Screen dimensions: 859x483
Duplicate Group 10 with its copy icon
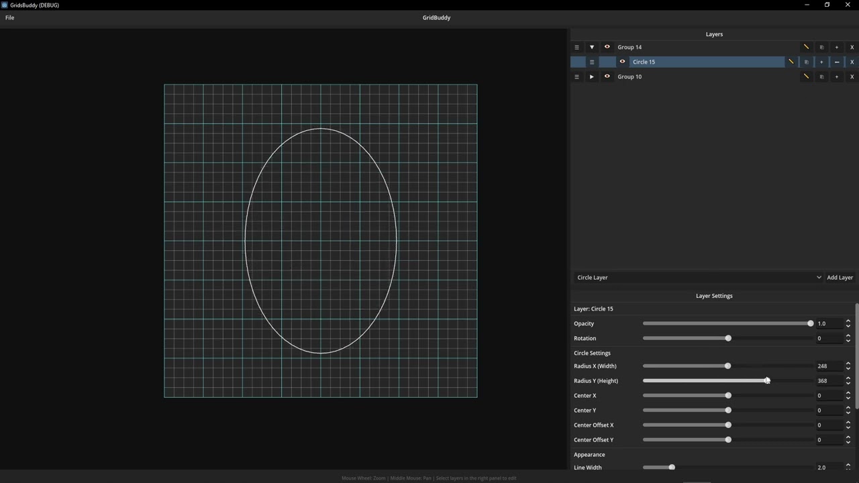pyautogui.click(x=821, y=76)
